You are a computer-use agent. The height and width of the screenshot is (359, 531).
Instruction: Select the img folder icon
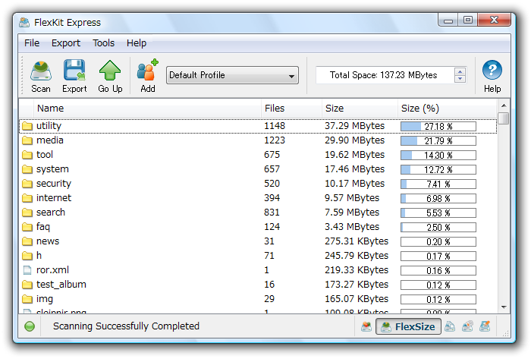(x=27, y=299)
